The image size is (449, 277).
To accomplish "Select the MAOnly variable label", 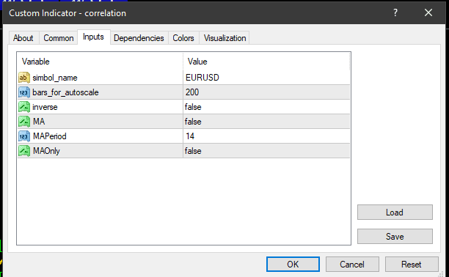I will click(x=46, y=151).
